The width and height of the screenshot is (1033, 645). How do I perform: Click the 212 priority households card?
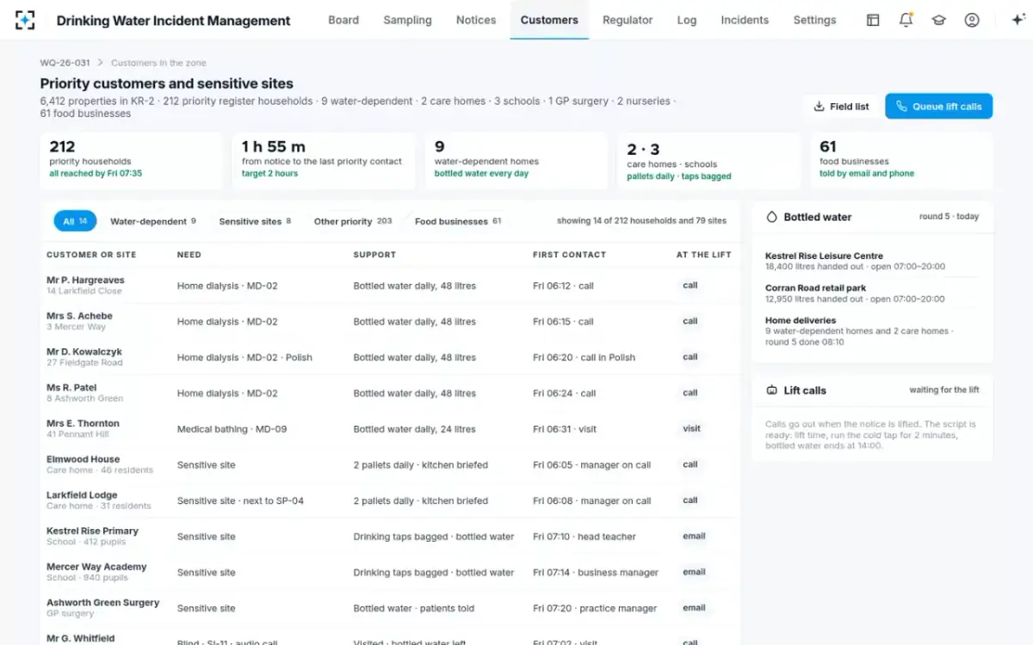[x=131, y=161]
